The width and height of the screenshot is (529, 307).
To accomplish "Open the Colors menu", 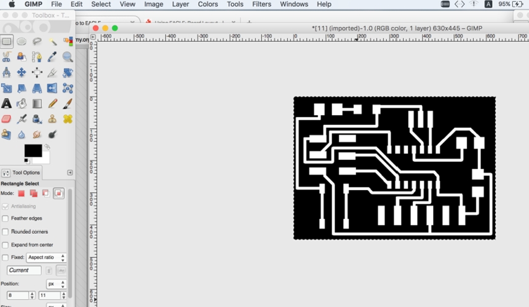I will click(208, 4).
